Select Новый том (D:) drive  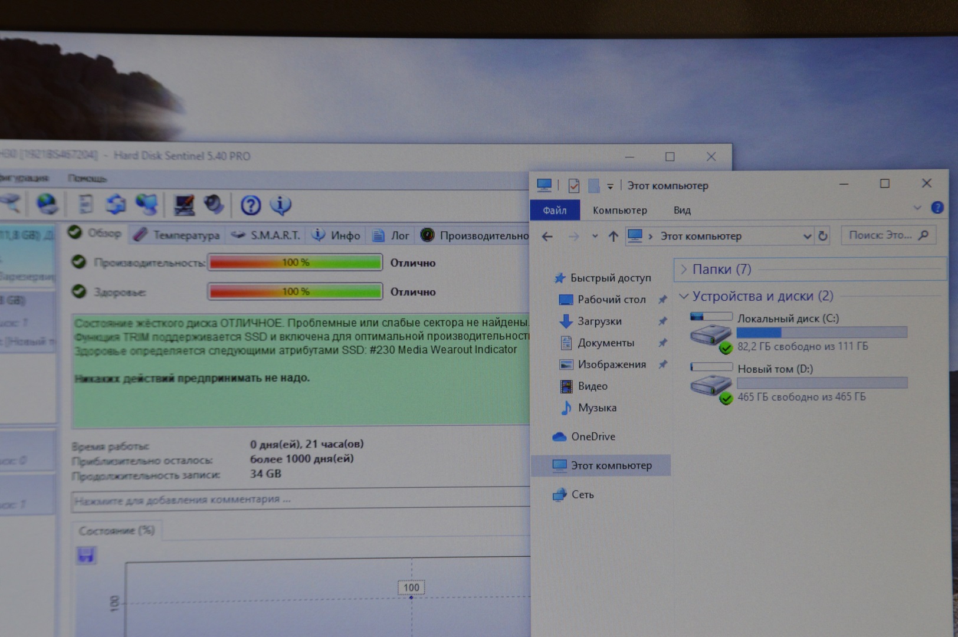(775, 369)
